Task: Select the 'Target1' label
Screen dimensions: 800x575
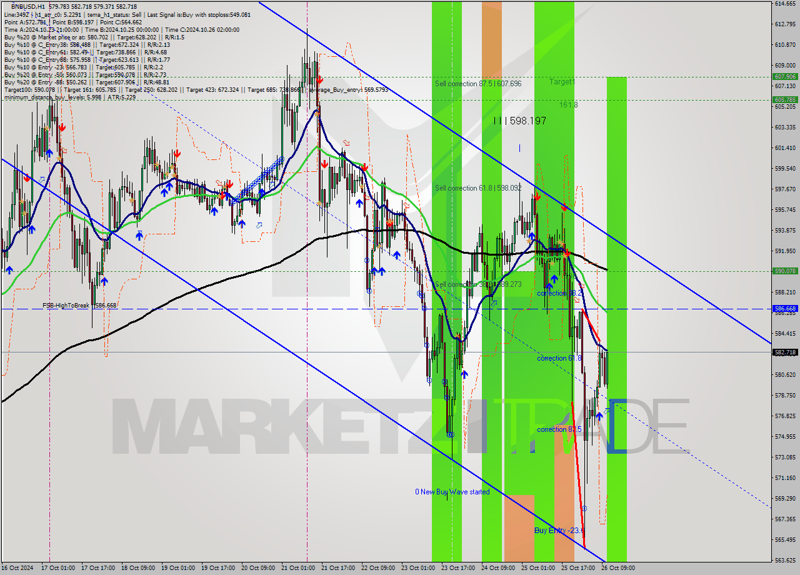Action: point(562,82)
